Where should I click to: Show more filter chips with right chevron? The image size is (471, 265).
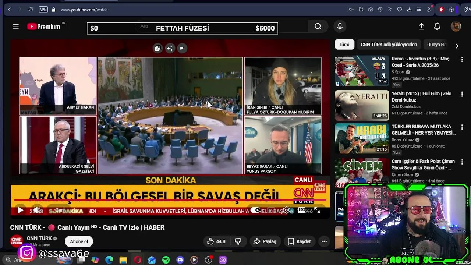pyautogui.click(x=457, y=46)
